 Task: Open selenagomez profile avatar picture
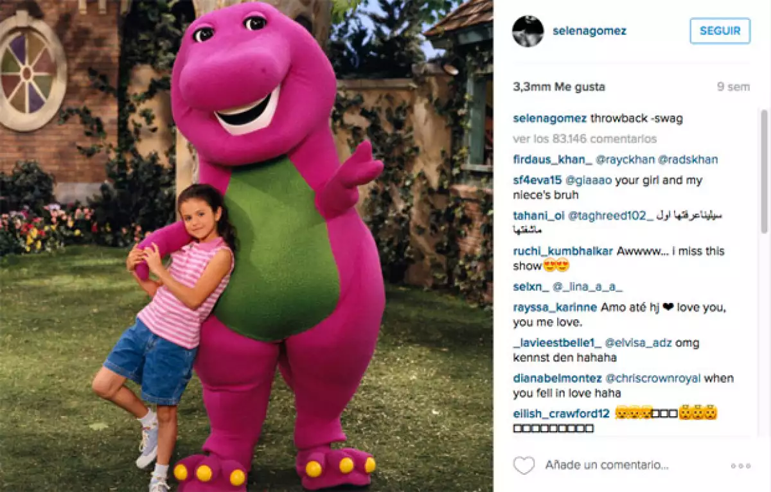tap(528, 31)
